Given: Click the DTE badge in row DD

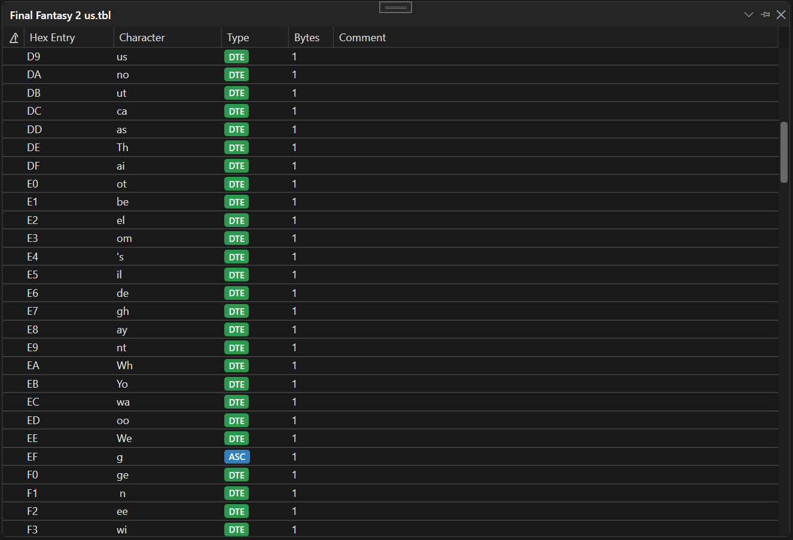Looking at the screenshot, I should 237,130.
